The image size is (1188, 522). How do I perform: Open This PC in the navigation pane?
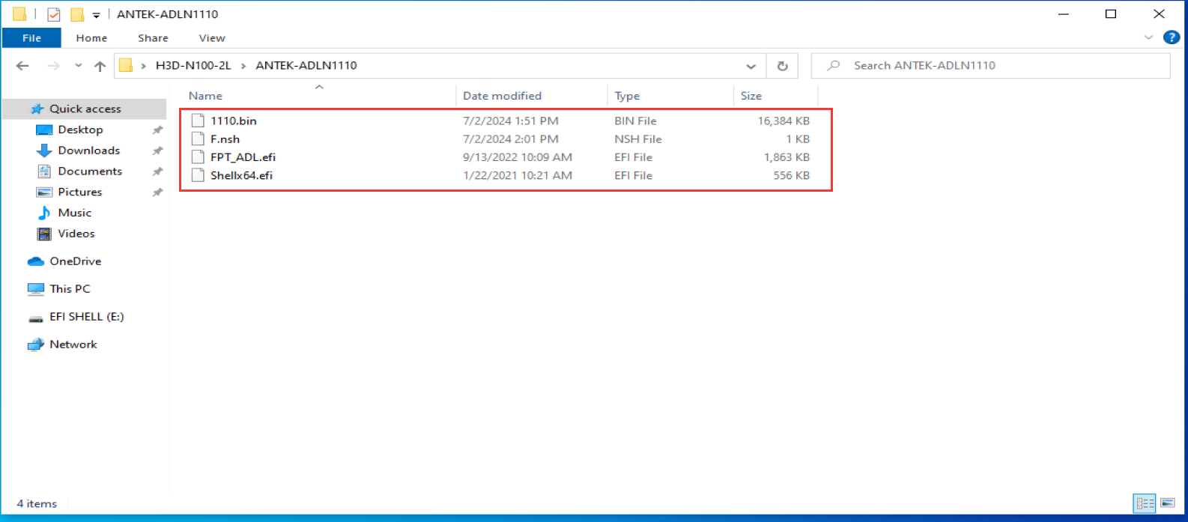[x=70, y=289]
